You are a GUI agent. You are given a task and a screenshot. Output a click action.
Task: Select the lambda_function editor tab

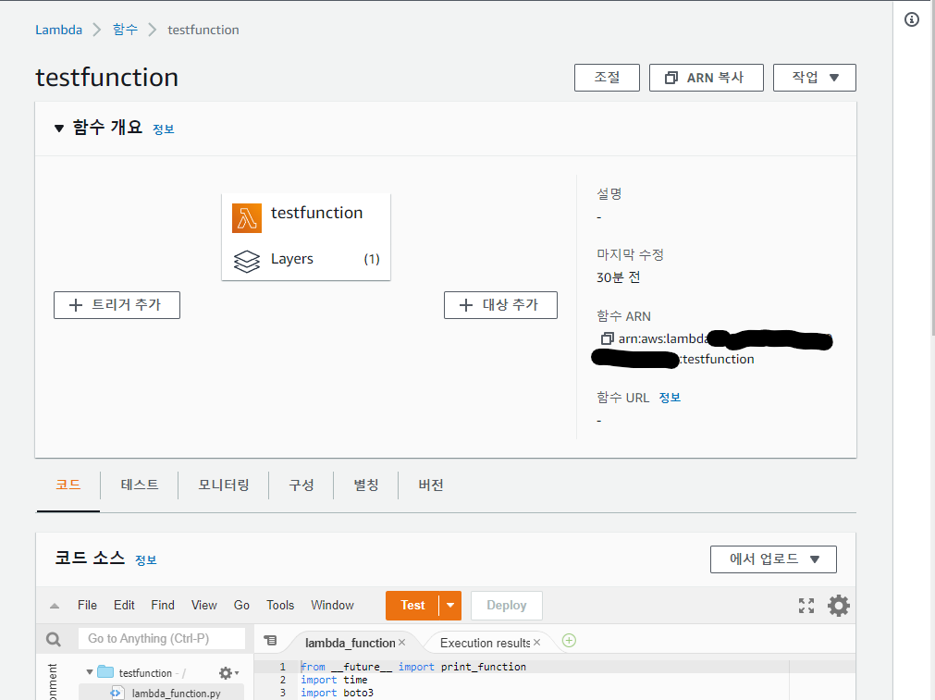[x=350, y=643]
